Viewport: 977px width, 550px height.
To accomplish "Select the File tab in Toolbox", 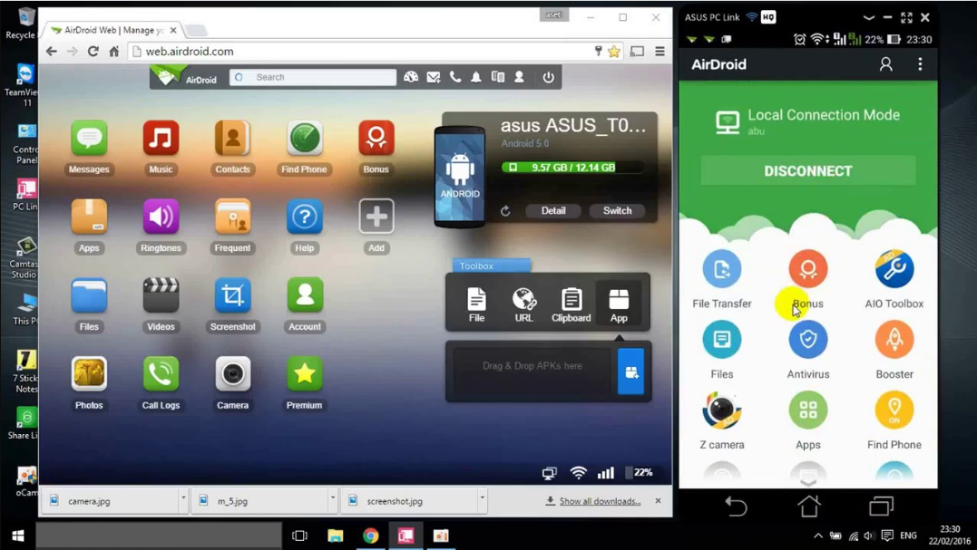I will 476,303.
